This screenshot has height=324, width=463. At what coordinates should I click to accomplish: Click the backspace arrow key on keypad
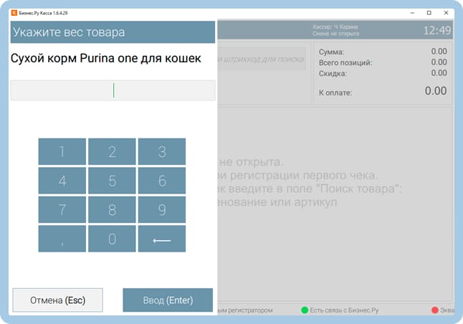[x=162, y=239]
